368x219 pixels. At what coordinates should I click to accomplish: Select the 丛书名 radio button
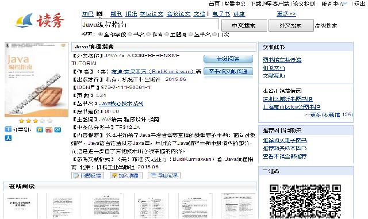pos(191,34)
